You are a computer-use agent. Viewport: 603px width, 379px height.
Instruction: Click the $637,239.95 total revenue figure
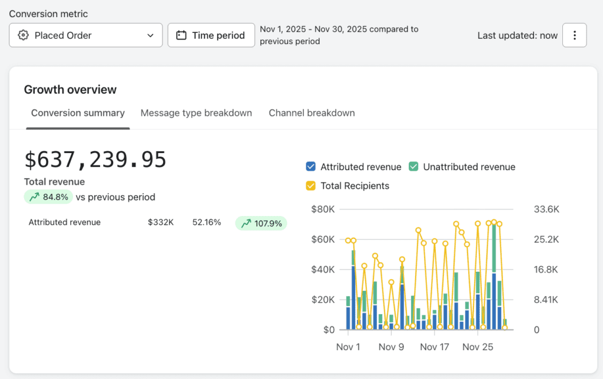[x=95, y=160]
